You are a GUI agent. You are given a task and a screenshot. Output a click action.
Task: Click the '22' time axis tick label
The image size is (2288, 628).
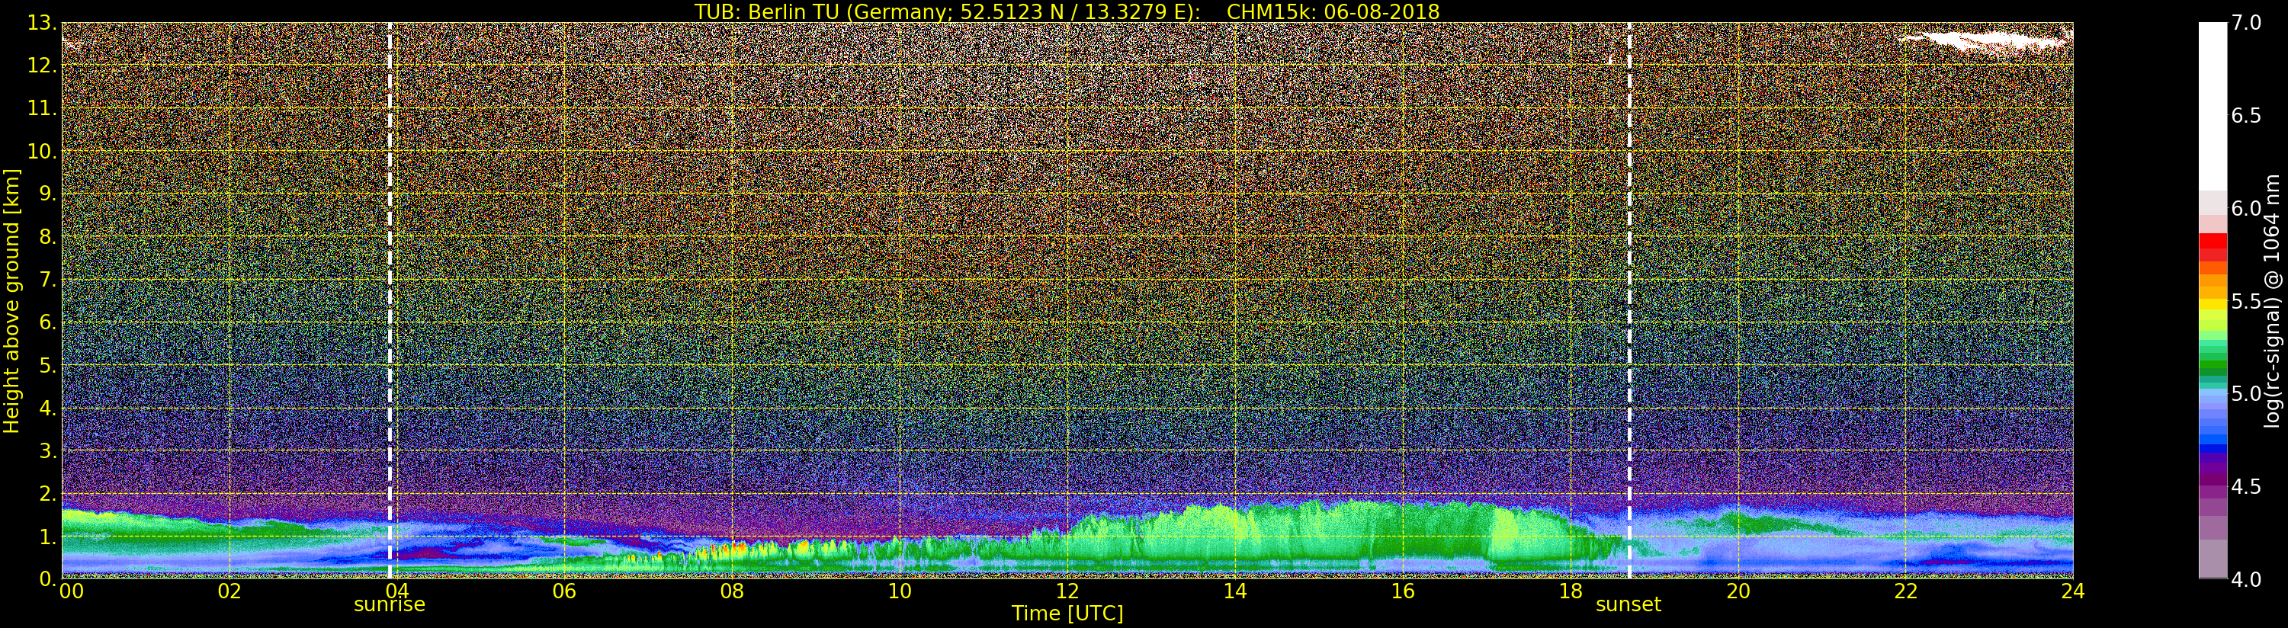point(1905,591)
